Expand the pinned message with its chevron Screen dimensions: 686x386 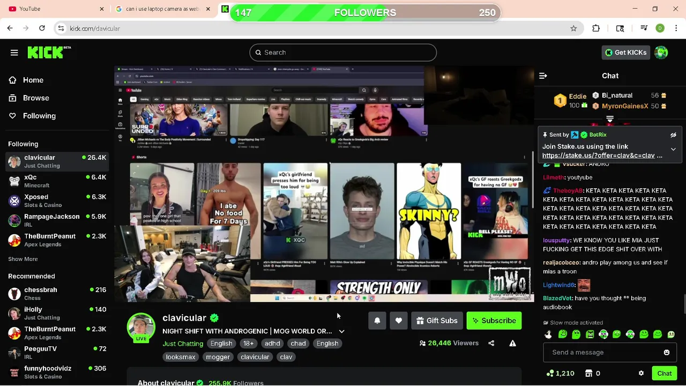tap(673, 150)
